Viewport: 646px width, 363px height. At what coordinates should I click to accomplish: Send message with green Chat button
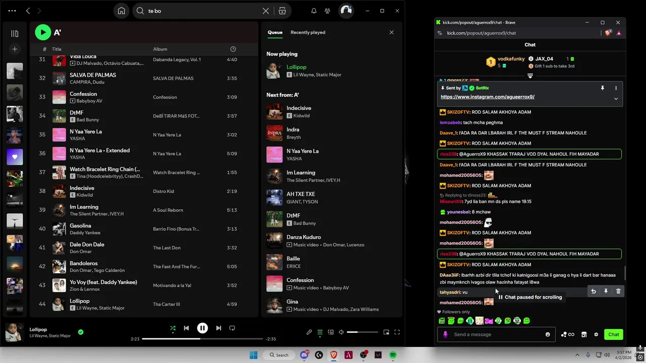(x=614, y=334)
